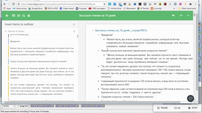This screenshot has height=113, width=202.
Task: Open the card view icon in green header
Action: click(x=14, y=16)
